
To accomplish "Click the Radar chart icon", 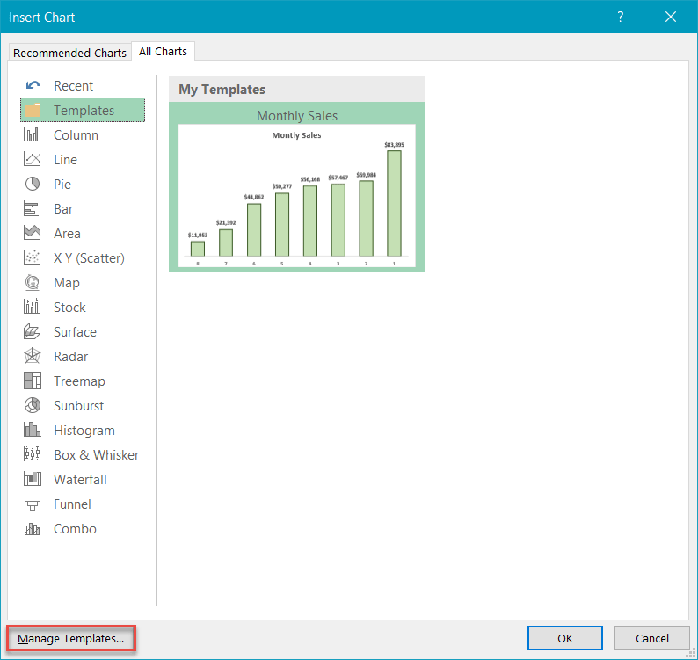I will coord(32,356).
